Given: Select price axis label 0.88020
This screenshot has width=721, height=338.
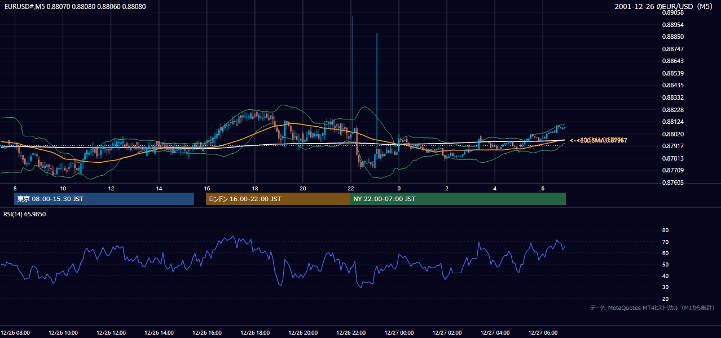Looking at the screenshot, I should coord(672,135).
